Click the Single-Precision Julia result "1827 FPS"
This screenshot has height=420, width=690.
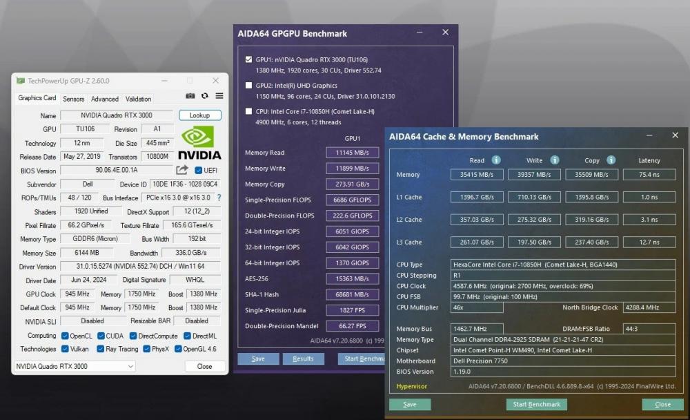(352, 310)
